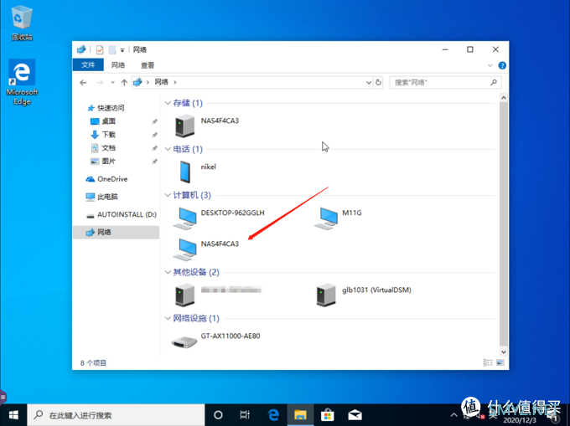Viewport: 570px width, 426px height.
Task: Open Task View on taskbar
Action: tap(245, 415)
